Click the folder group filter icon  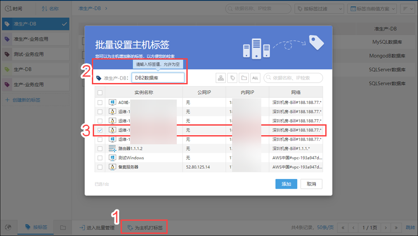coord(244,78)
